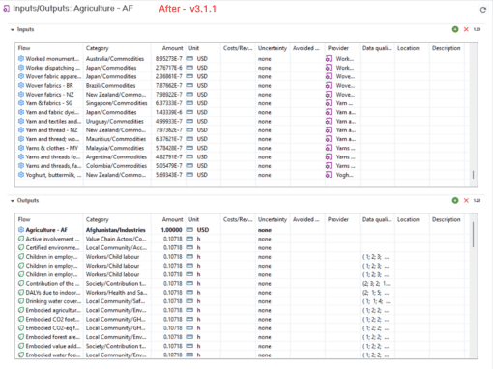Select Yarns and threads fo... input flow
Screen dimensions: 493x369
coord(53,157)
